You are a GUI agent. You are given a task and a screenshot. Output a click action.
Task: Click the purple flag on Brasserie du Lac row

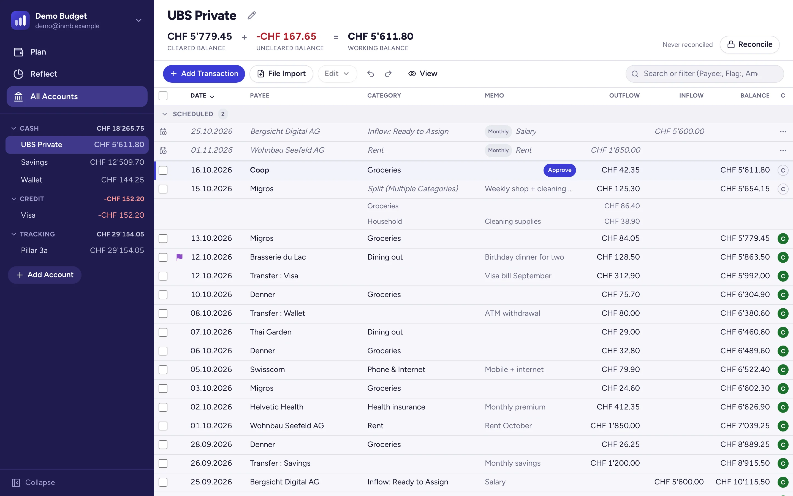[179, 257]
